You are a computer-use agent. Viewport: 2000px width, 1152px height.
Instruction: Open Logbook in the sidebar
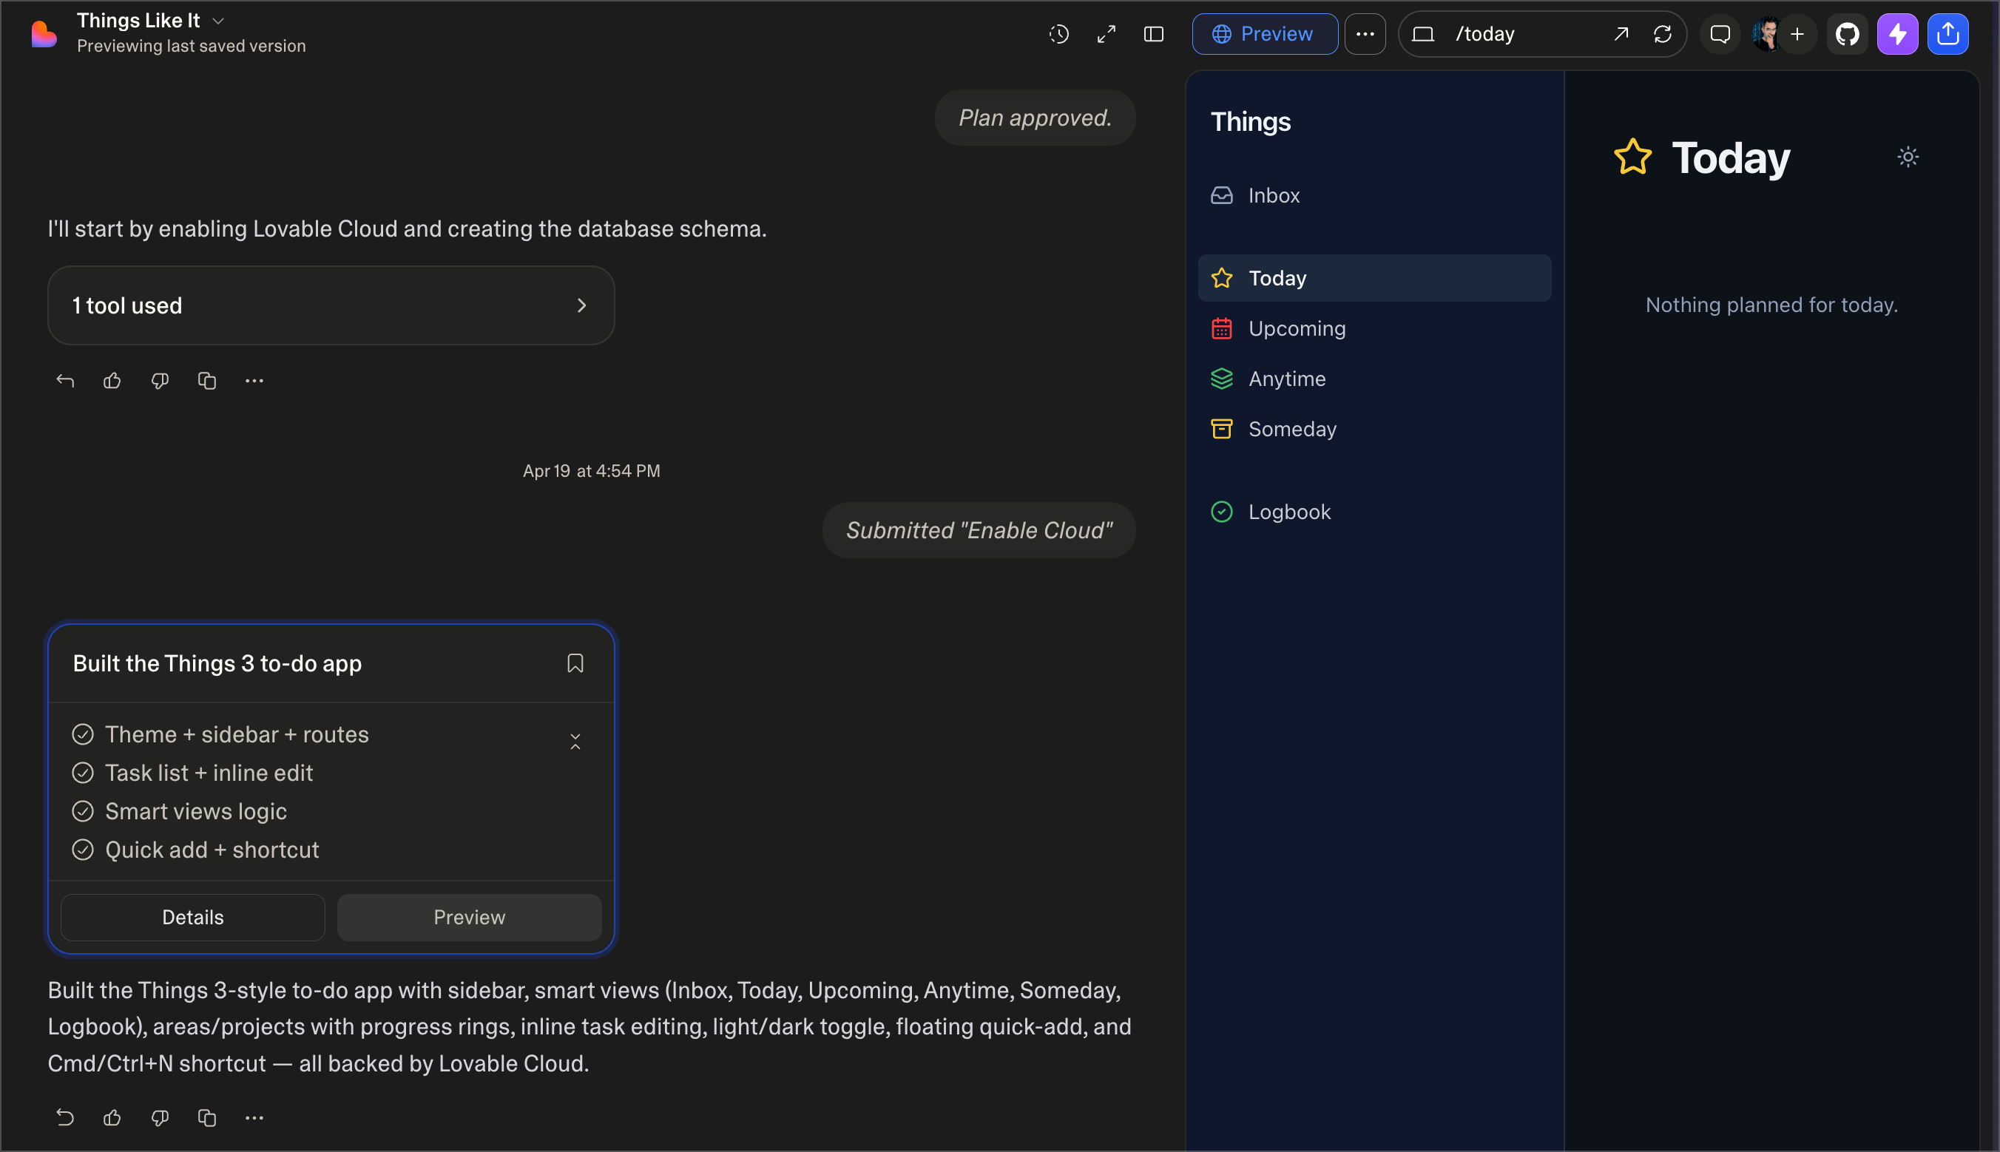click(x=1289, y=512)
